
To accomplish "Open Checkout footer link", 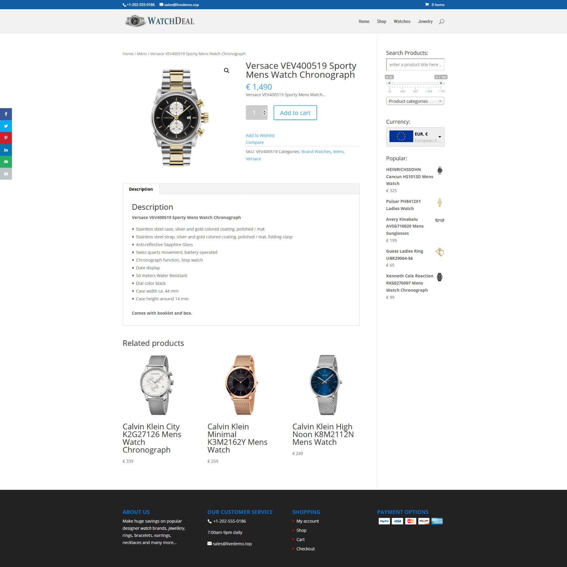I will [305, 549].
